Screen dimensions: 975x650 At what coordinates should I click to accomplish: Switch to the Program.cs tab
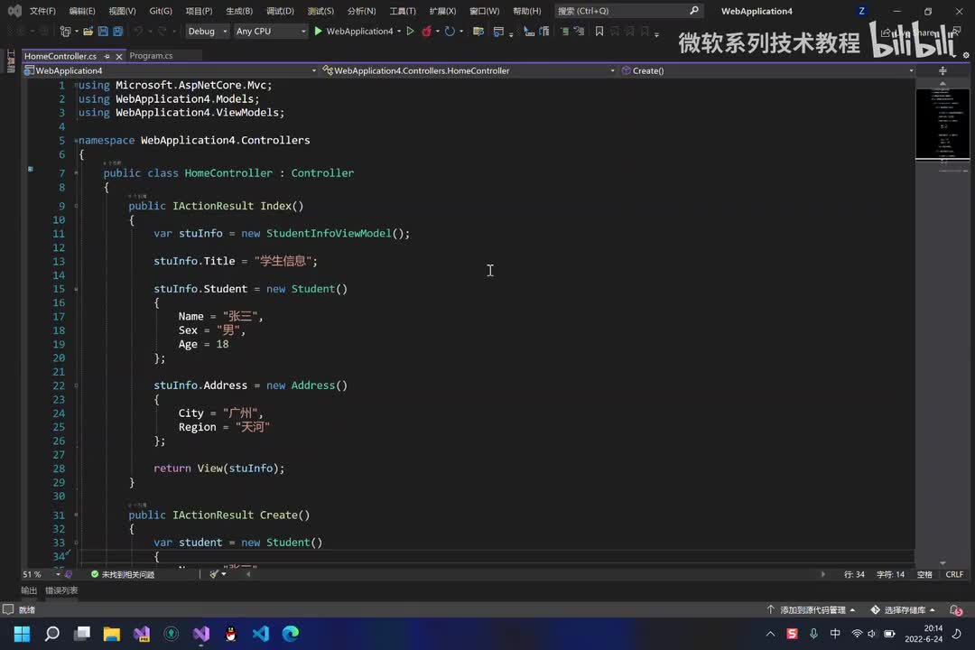coord(151,56)
